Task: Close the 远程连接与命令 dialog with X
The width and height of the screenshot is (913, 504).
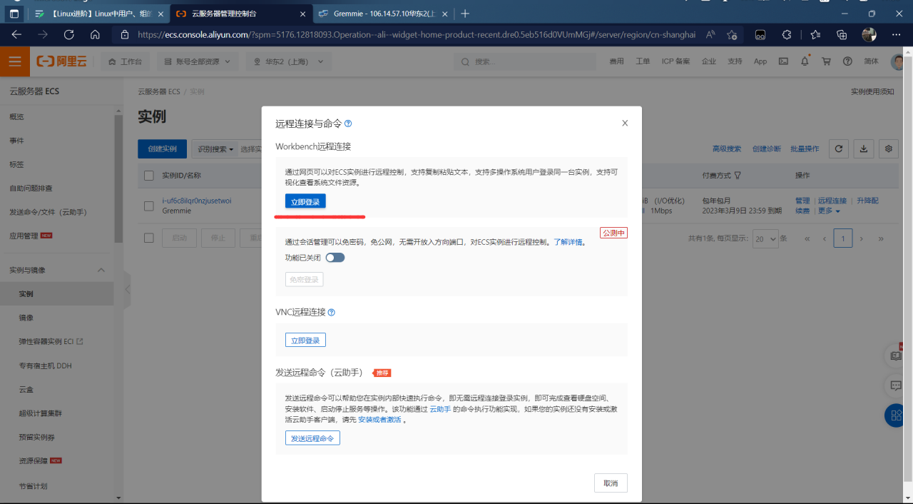Action: pyautogui.click(x=625, y=123)
